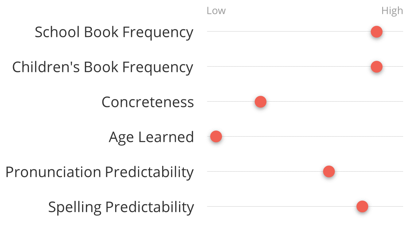Select the Age Learned label
Image resolution: width=414 pixels, height=226 pixels.
coord(151,138)
